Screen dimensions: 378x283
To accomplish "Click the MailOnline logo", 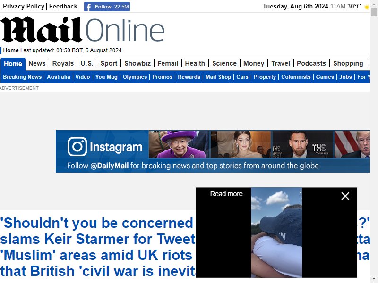I will click(83, 30).
